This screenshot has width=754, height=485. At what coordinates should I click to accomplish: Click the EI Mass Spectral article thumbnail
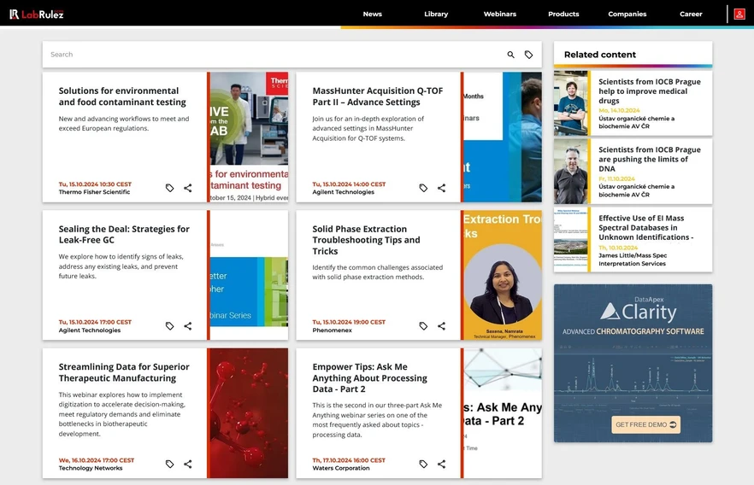(x=571, y=240)
